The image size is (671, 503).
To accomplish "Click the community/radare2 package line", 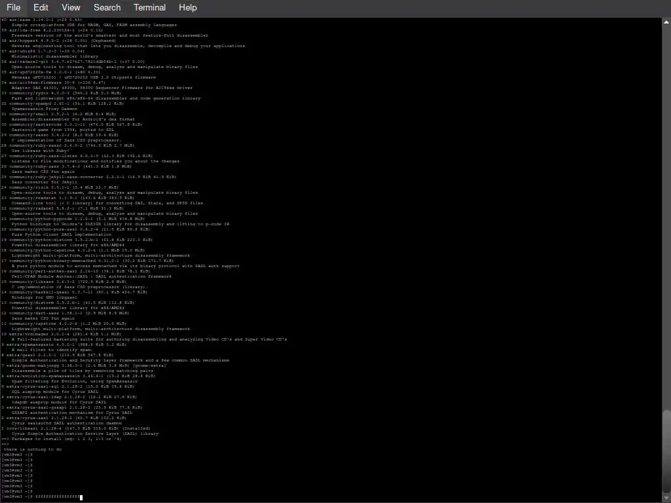I will 62,208.
